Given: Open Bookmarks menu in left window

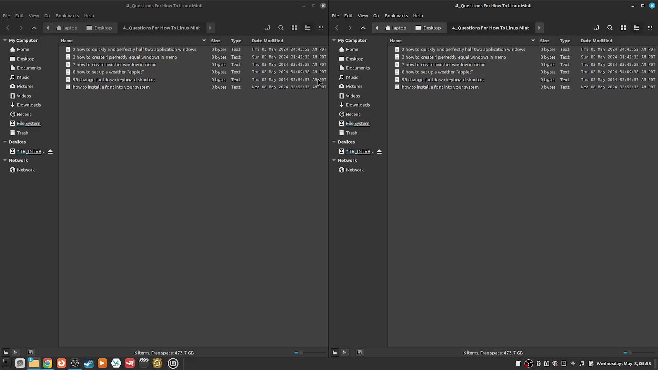Looking at the screenshot, I should click(67, 16).
